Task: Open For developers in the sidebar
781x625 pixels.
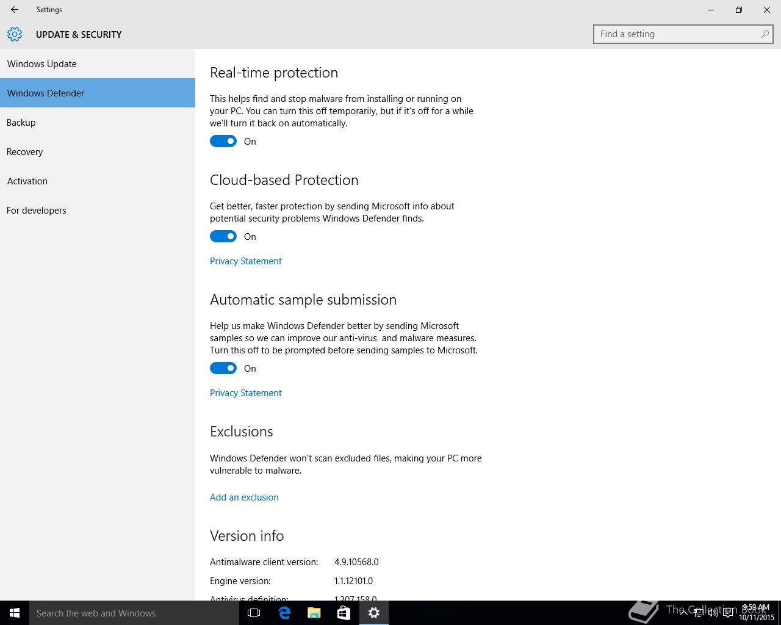Action: [98, 210]
